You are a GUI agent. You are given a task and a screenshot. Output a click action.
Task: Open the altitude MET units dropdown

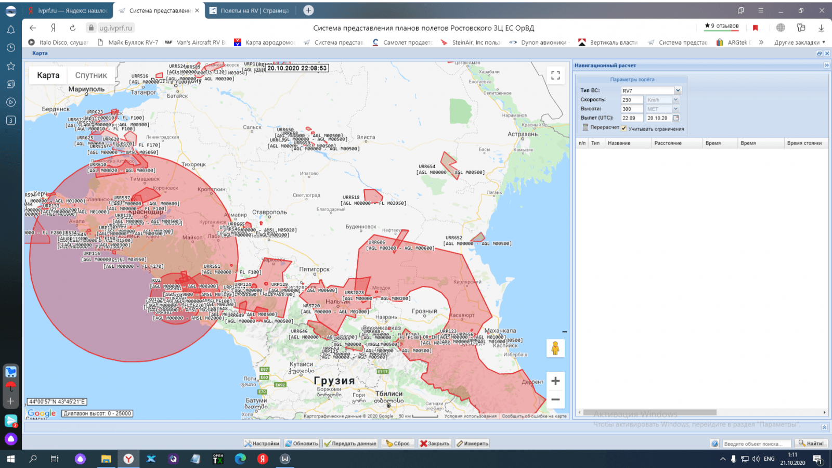click(675, 108)
